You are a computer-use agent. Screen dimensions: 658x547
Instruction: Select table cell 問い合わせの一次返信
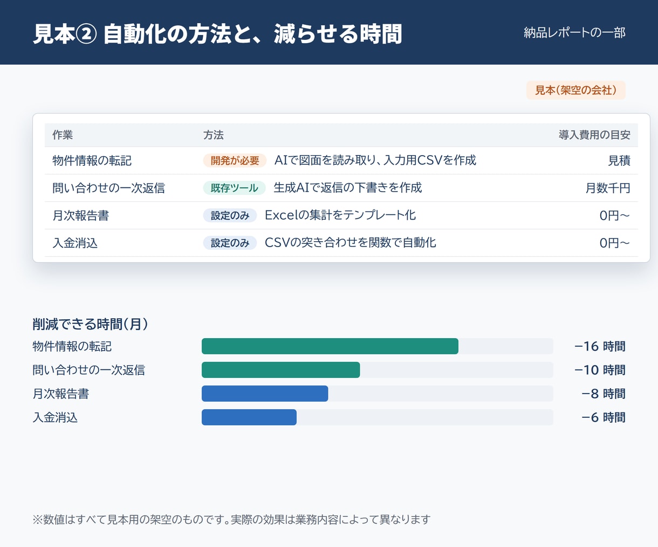pos(108,188)
